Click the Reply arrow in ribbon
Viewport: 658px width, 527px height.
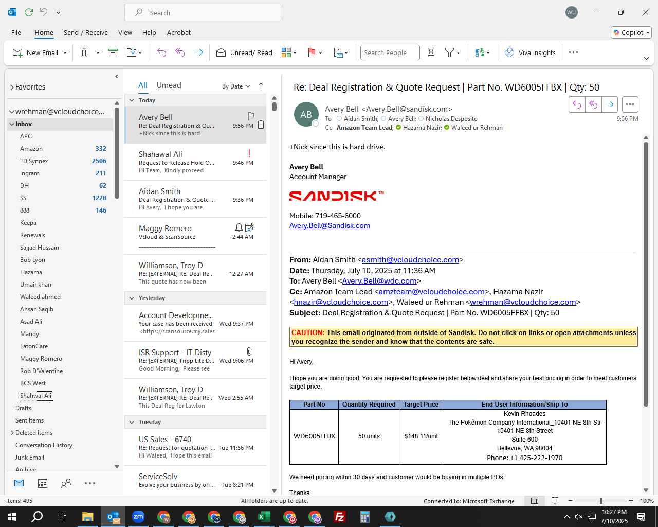(161, 52)
